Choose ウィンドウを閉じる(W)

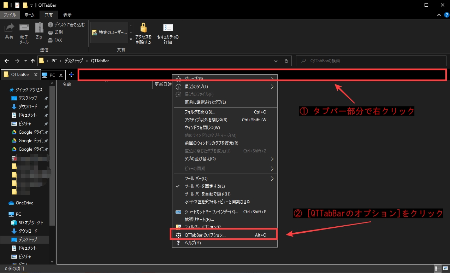pos(225,128)
